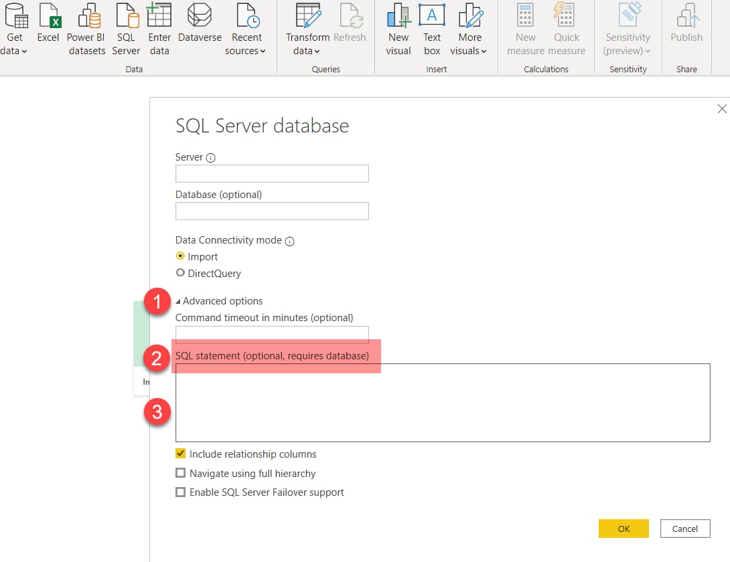Select the Import radio button
This screenshot has width=730, height=562.
(x=180, y=256)
